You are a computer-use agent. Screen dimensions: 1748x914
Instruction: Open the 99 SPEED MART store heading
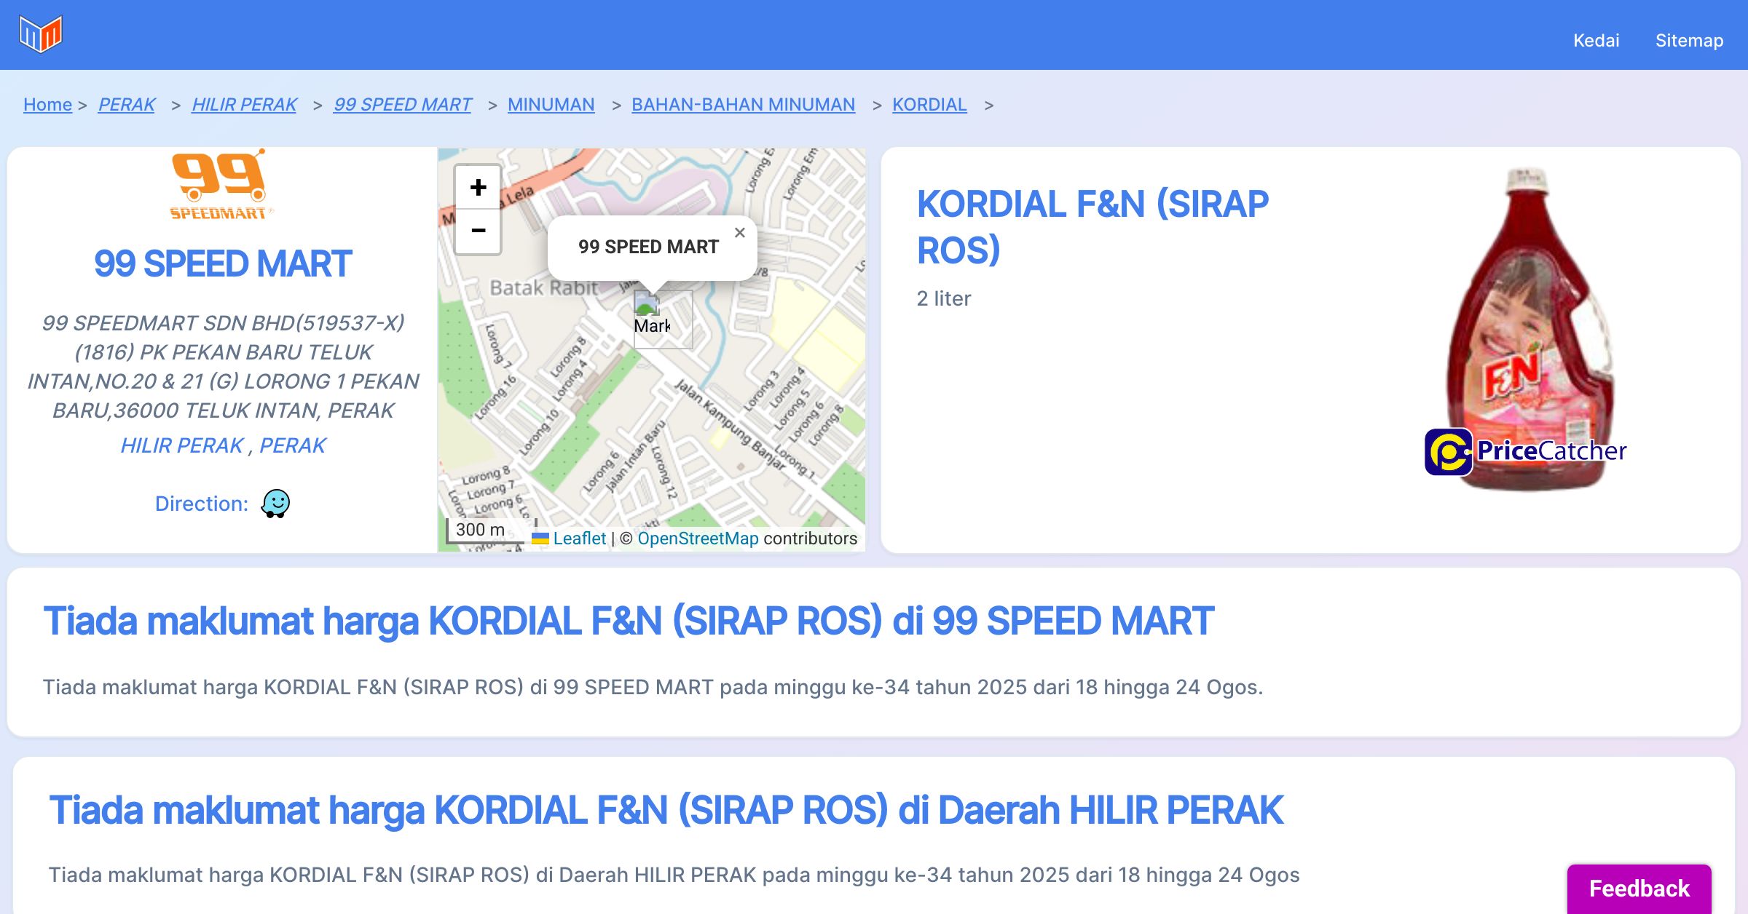point(223,263)
